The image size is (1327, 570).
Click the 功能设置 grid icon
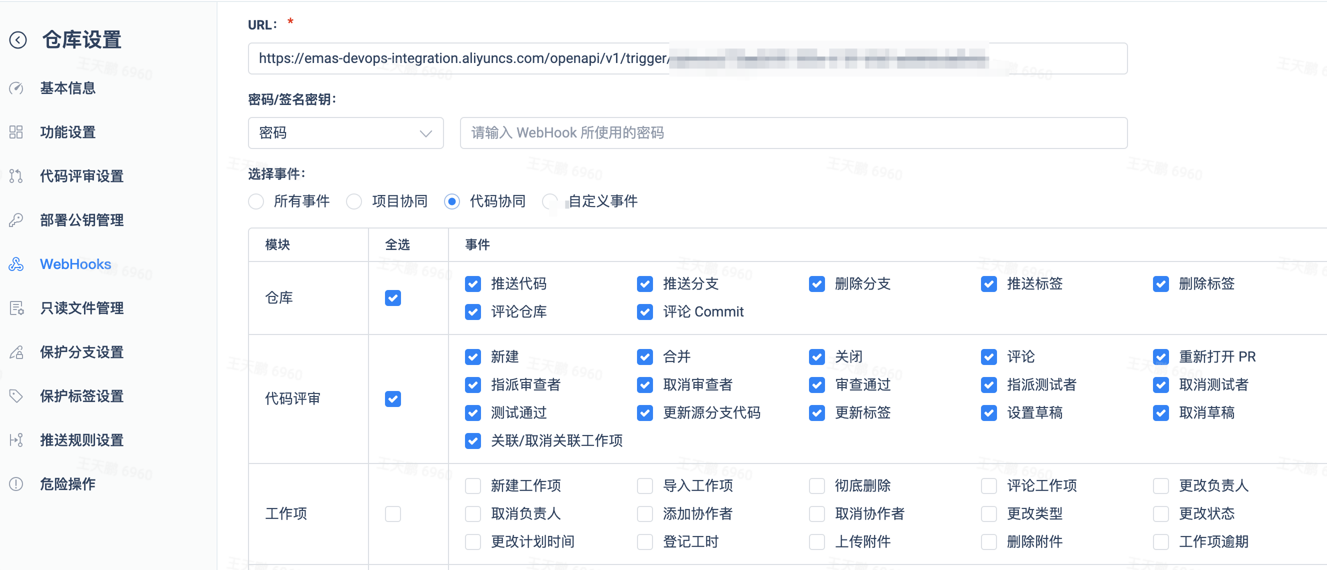click(16, 132)
